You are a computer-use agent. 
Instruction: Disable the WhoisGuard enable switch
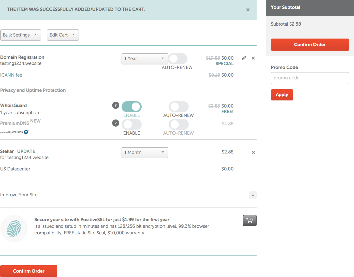(131, 107)
